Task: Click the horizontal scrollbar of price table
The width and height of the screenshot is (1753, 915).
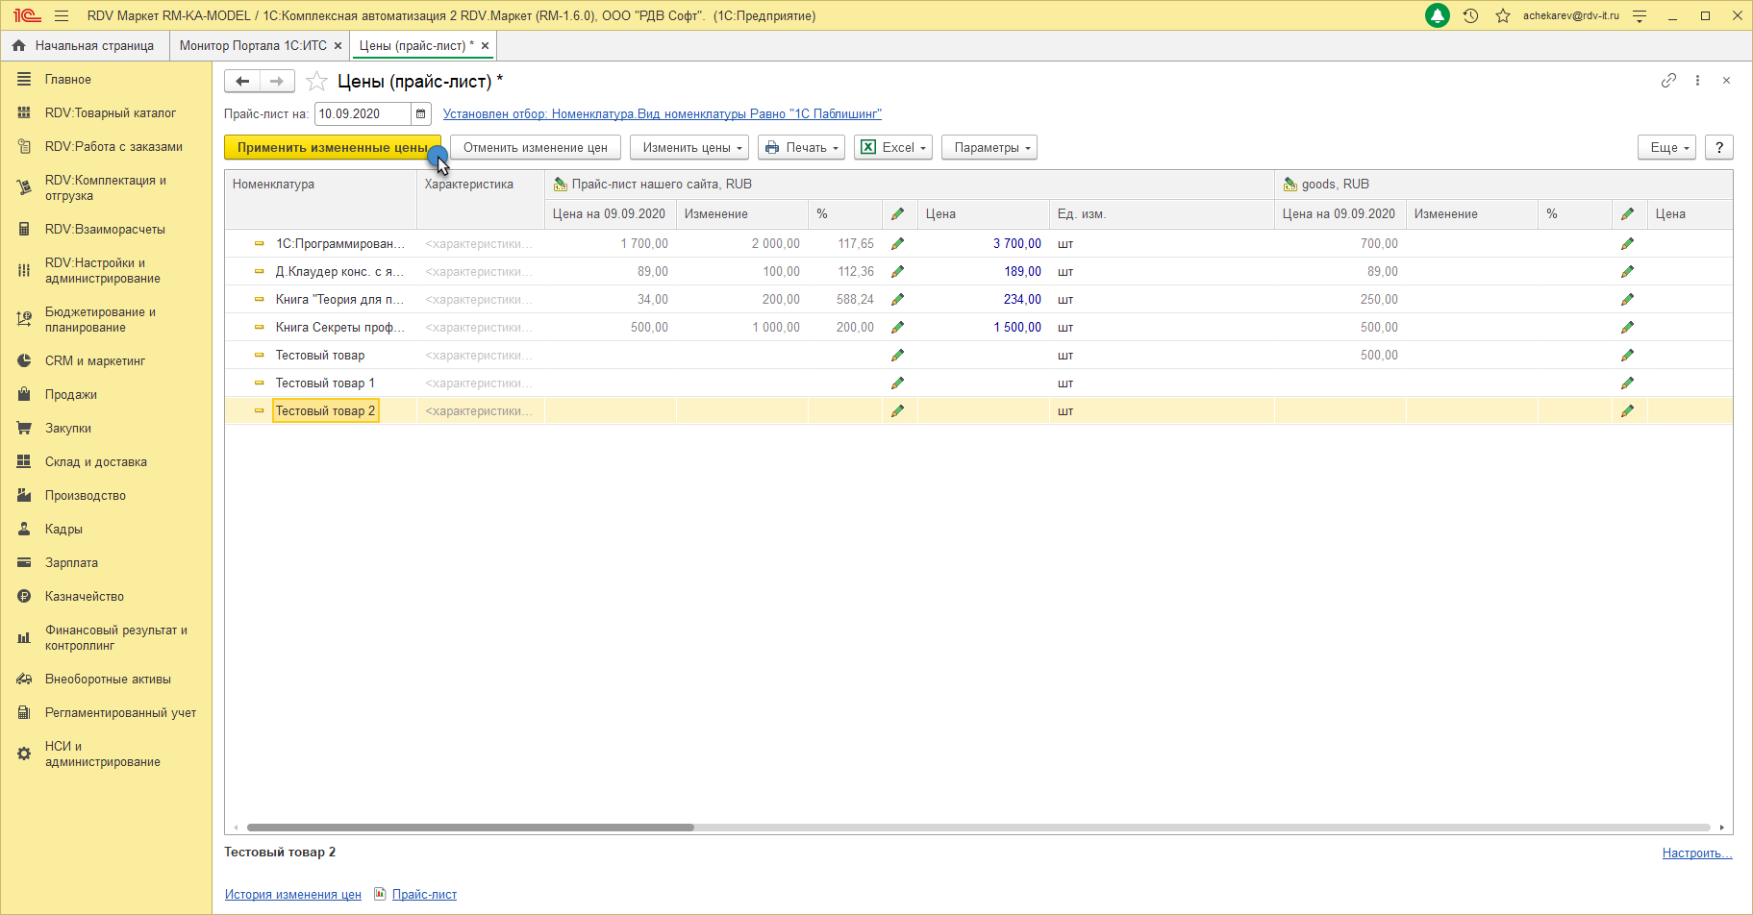Action: click(470, 828)
